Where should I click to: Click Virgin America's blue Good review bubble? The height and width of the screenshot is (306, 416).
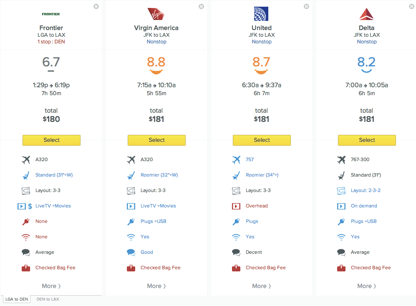(131, 253)
